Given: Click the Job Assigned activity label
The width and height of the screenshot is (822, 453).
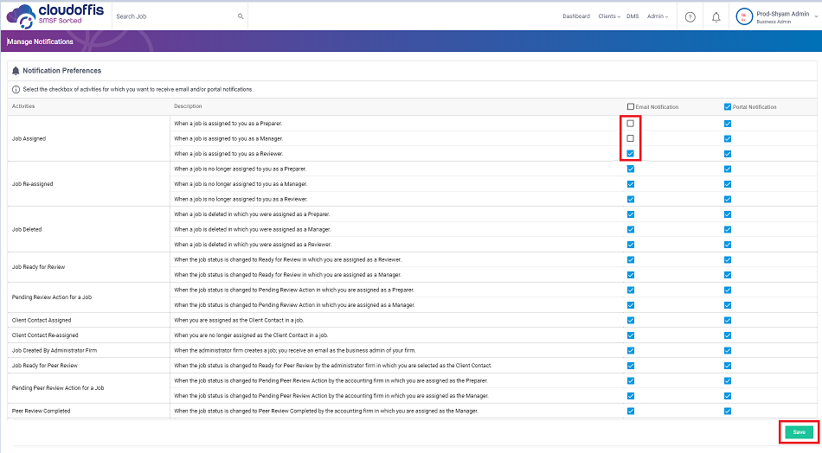Looking at the screenshot, I should click(x=29, y=139).
